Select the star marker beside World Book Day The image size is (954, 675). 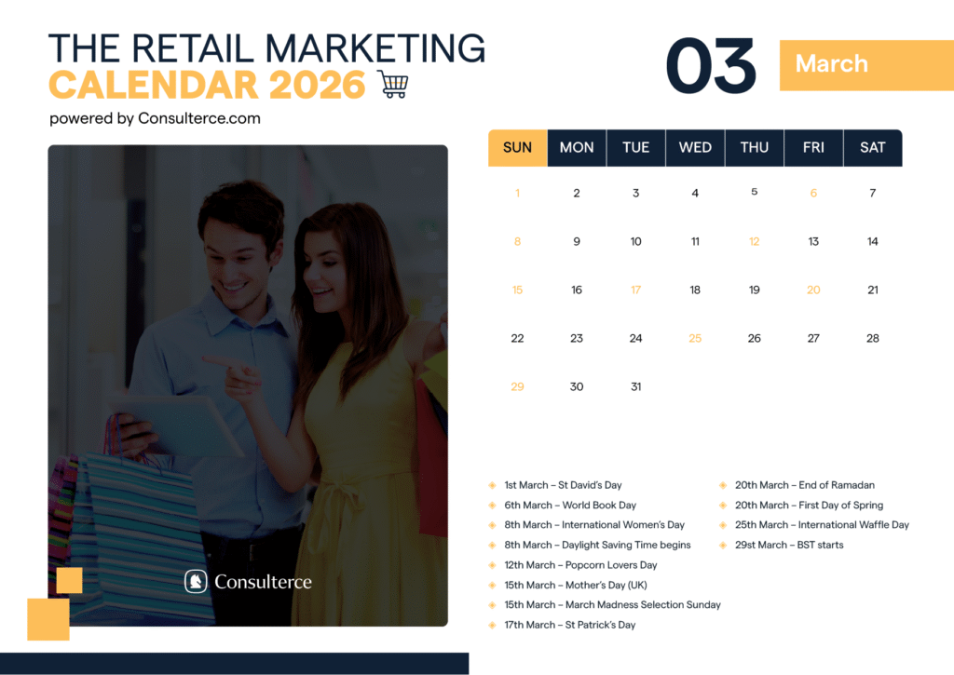tap(492, 505)
